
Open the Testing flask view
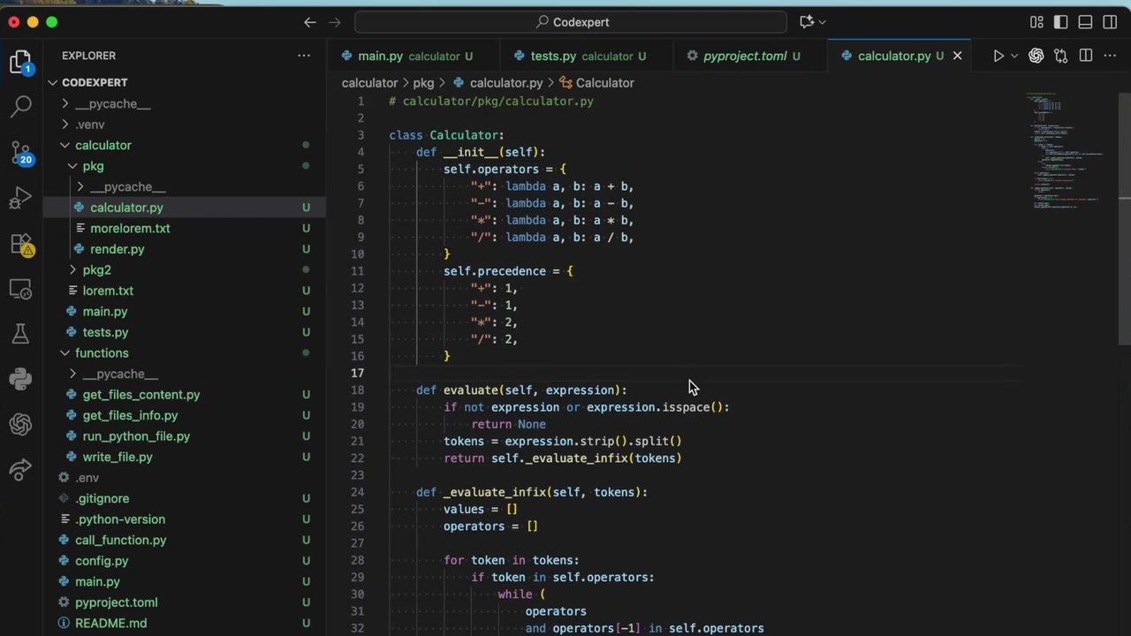[20, 334]
